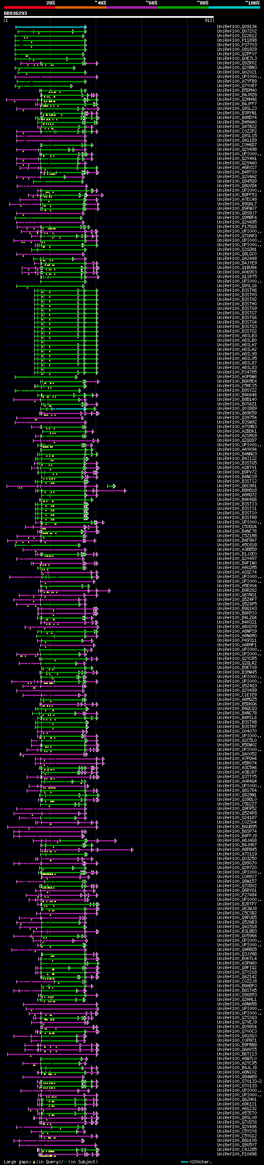Select hit UniRef100_A5C618

coord(237,545)
